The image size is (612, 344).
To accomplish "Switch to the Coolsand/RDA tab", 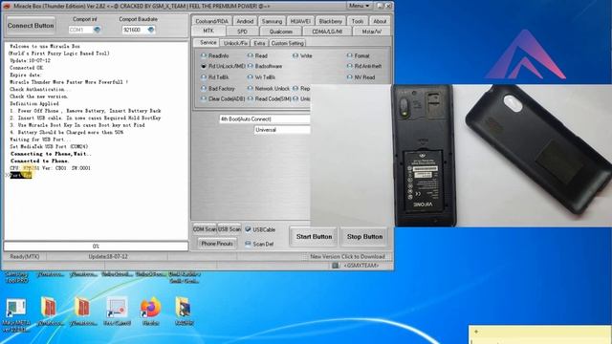I will pos(211,21).
